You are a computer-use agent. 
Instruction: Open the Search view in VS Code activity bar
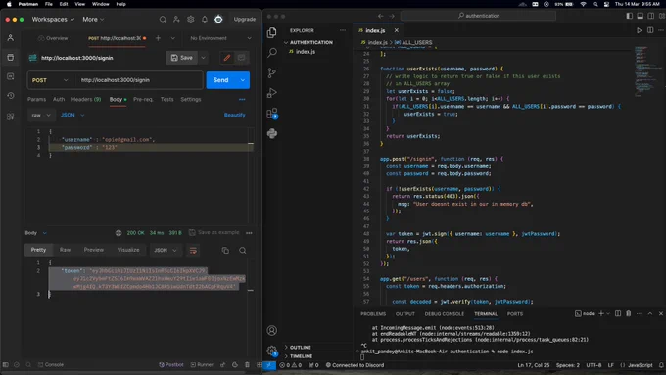click(272, 53)
